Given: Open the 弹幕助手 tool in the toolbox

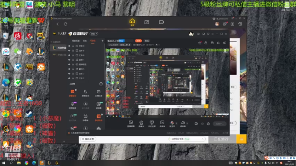Looking at the screenshot, I should (x=73, y=93).
